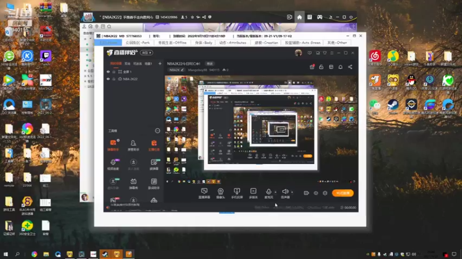Open the car-shaped tool at the toolbox bottom
The height and width of the screenshot is (259, 462).
[154, 200]
